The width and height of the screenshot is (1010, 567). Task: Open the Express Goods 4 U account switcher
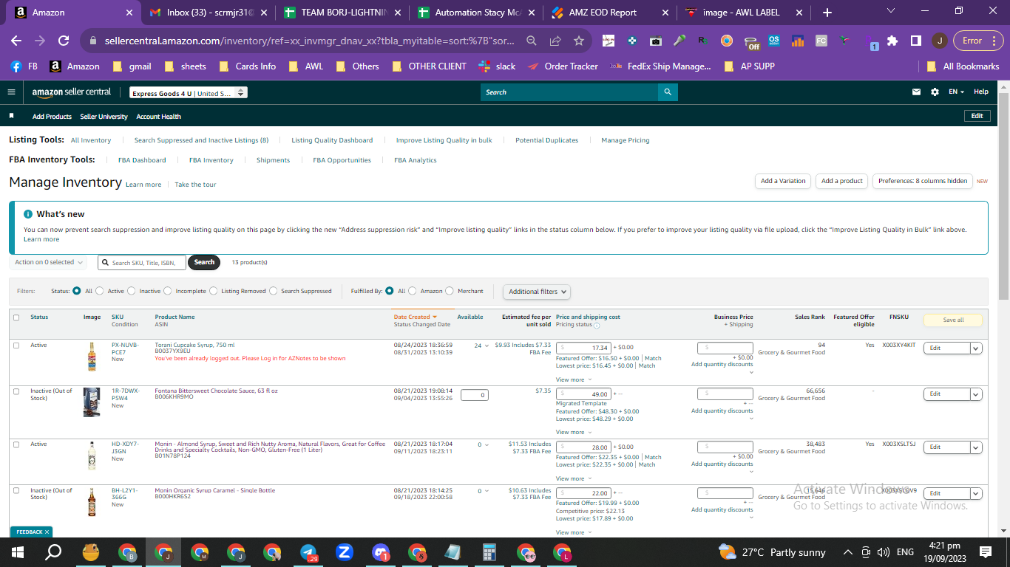point(188,93)
